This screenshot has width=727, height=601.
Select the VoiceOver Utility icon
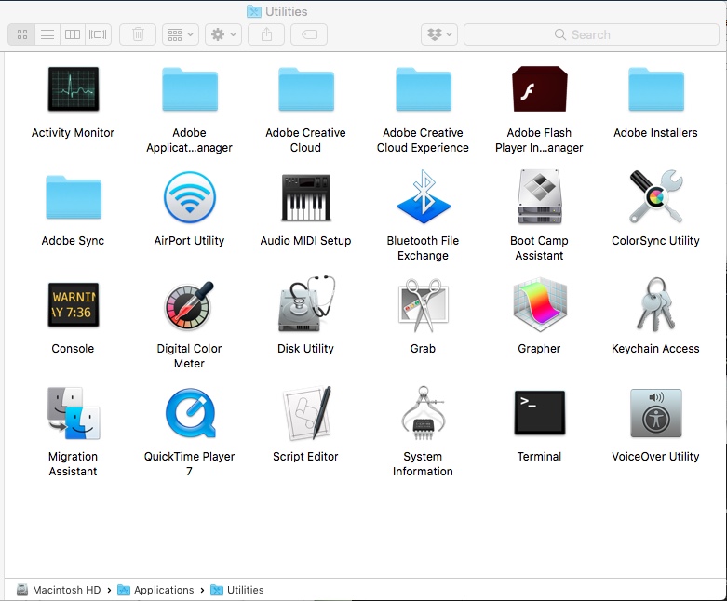[x=656, y=413]
